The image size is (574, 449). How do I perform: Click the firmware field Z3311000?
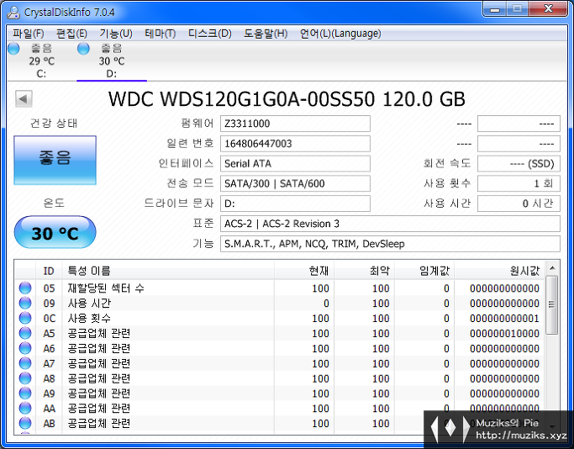(x=295, y=124)
